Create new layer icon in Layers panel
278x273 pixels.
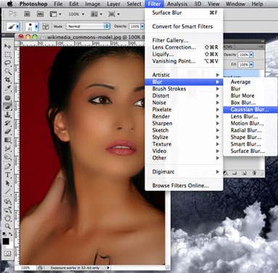coord(245,173)
